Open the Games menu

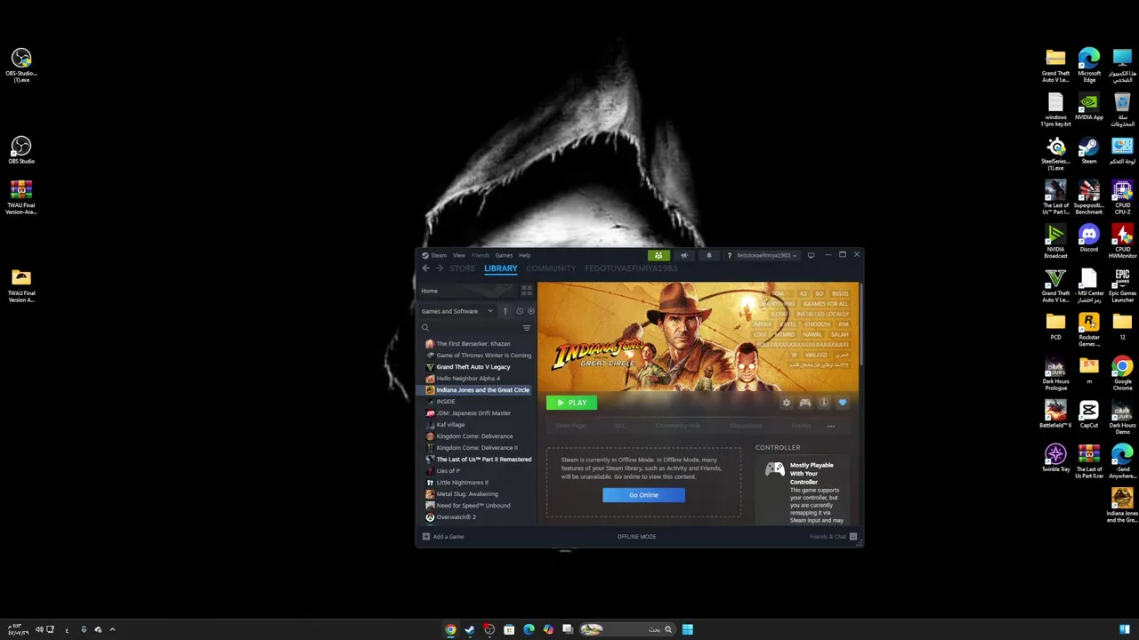pyautogui.click(x=504, y=255)
